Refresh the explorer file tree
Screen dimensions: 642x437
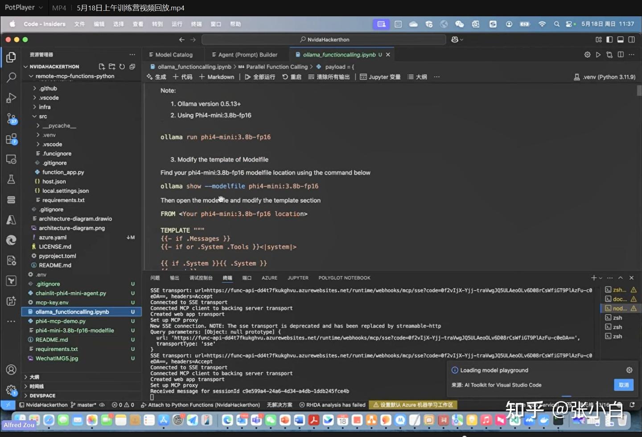click(x=122, y=67)
